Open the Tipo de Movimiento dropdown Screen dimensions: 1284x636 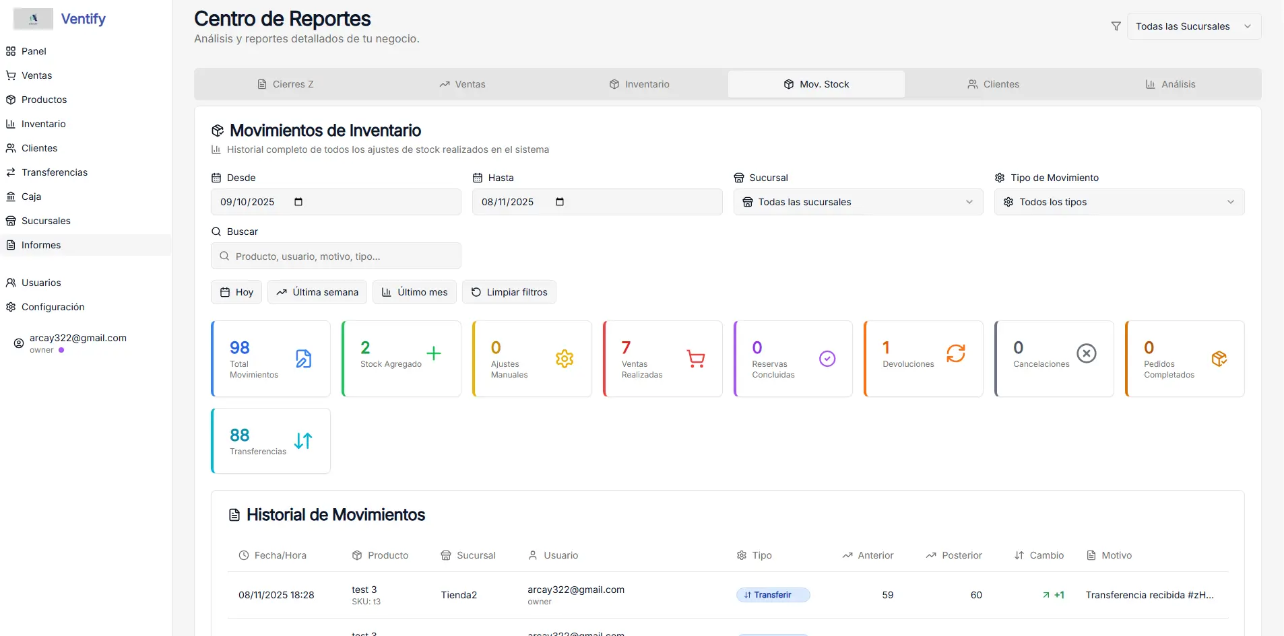click(x=1118, y=202)
